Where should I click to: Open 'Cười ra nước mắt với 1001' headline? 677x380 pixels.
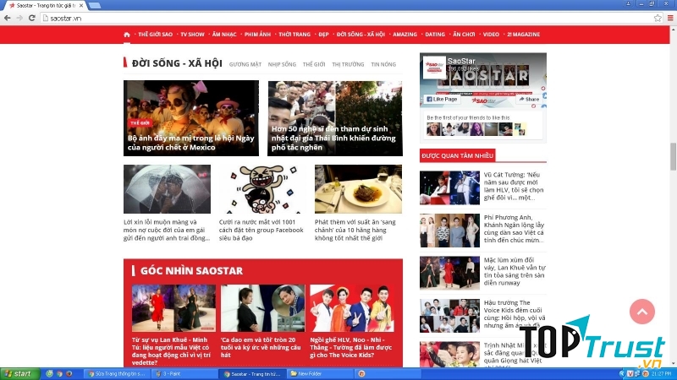[x=261, y=230]
